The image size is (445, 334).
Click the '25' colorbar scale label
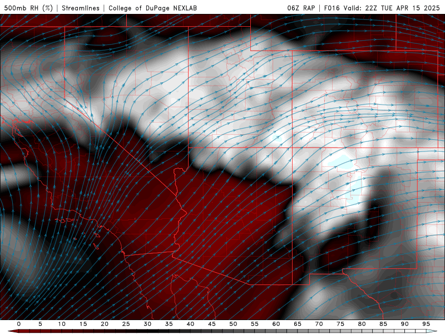click(126, 324)
